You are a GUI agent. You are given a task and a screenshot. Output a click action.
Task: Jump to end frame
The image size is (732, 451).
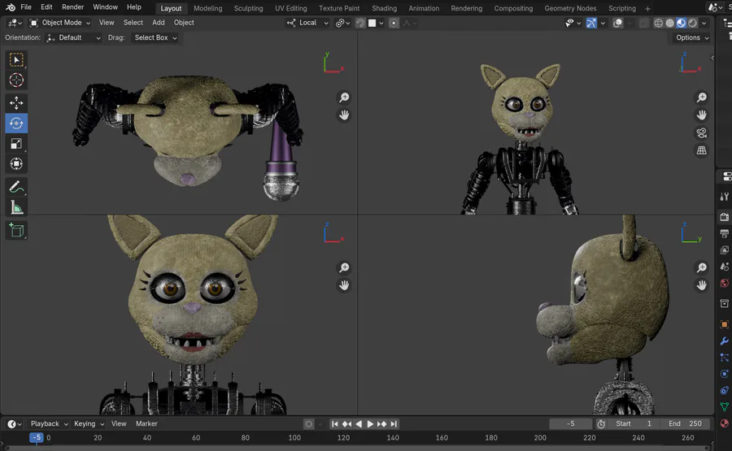click(394, 424)
